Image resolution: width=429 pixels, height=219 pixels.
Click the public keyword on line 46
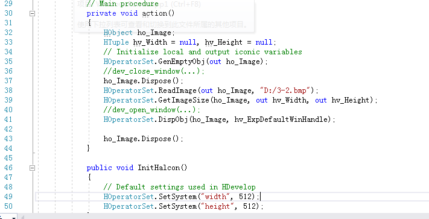point(99,168)
